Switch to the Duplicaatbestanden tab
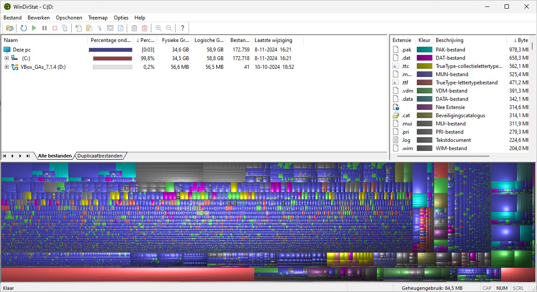Screen dimensions: 537x292 point(100,156)
